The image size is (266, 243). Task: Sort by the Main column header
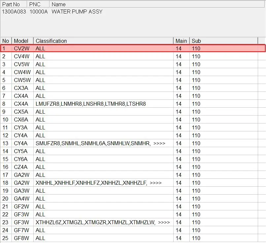[x=181, y=41]
